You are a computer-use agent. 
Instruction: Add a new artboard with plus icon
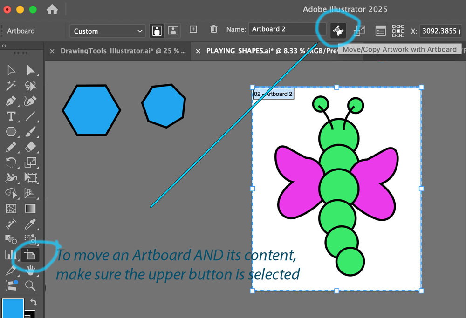click(x=193, y=29)
